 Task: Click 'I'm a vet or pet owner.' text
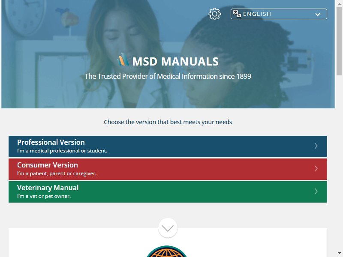click(44, 196)
